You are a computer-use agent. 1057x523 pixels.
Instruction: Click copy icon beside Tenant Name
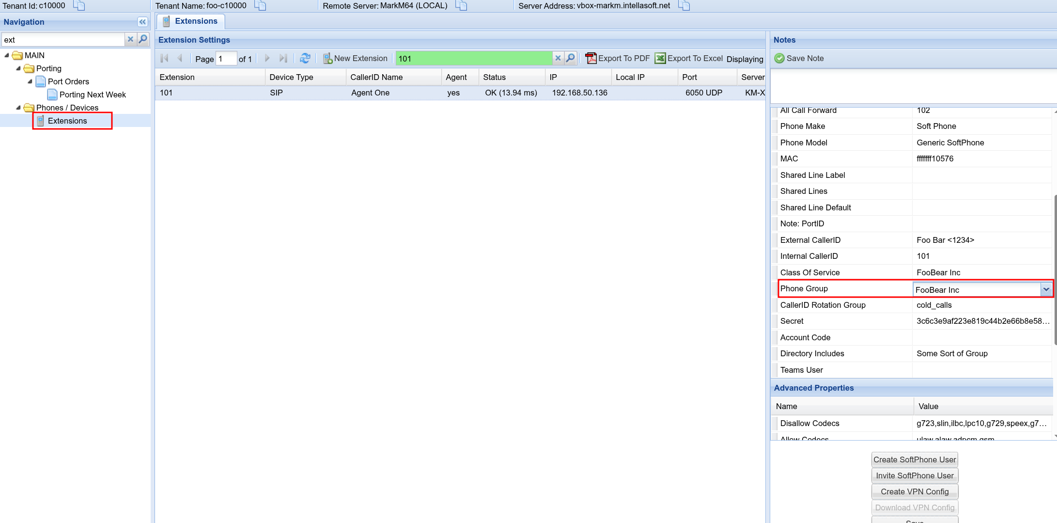261,6
